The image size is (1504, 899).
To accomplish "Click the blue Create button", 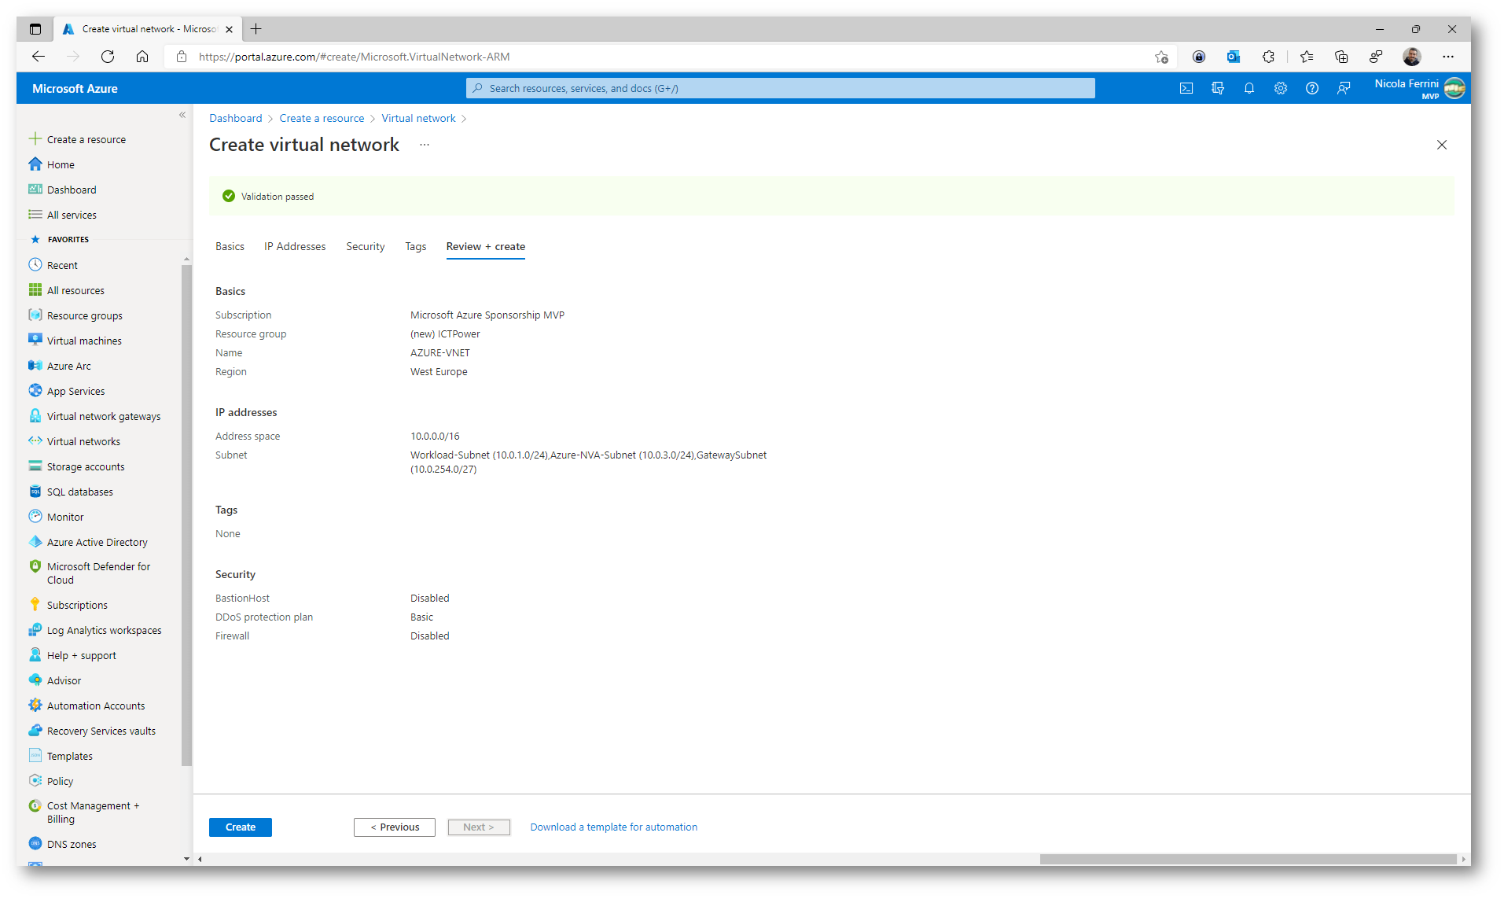I will (241, 827).
